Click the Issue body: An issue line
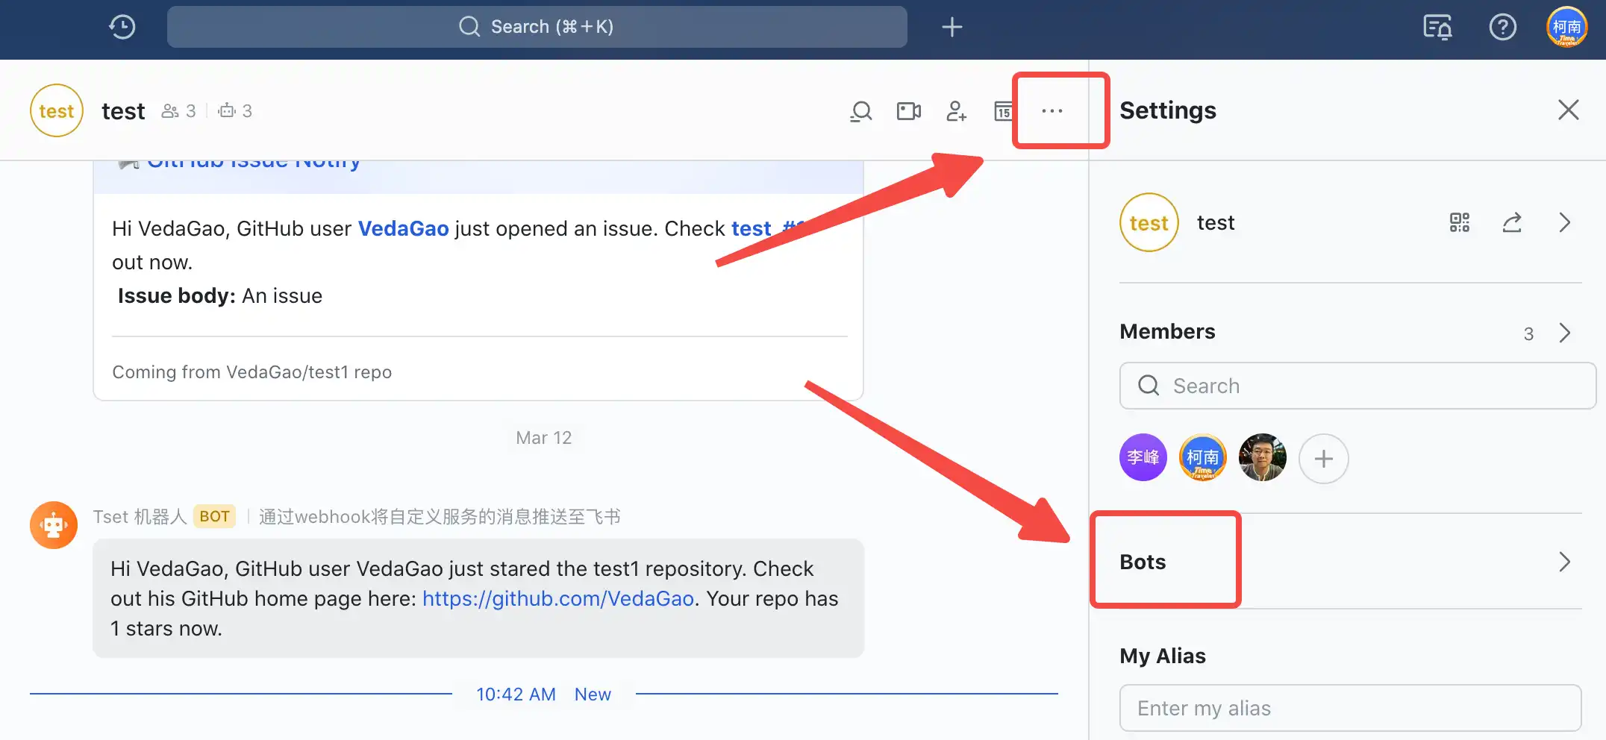1606x740 pixels. 219,295
